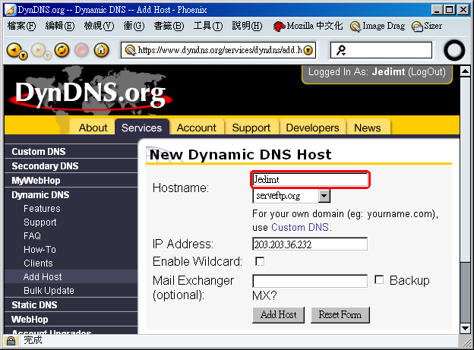Open the Sizer bookmark
The height and width of the screenshot is (350, 474).
pyautogui.click(x=427, y=27)
